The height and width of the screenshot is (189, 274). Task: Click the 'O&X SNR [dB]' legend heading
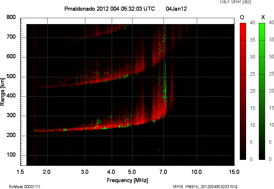(235, 2)
